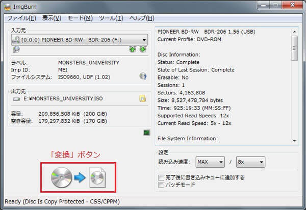Click the Sectors: 4,163,808 line
The height and width of the screenshot is (210, 306).
181,93
